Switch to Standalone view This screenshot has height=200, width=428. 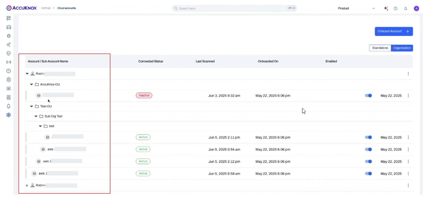380,48
